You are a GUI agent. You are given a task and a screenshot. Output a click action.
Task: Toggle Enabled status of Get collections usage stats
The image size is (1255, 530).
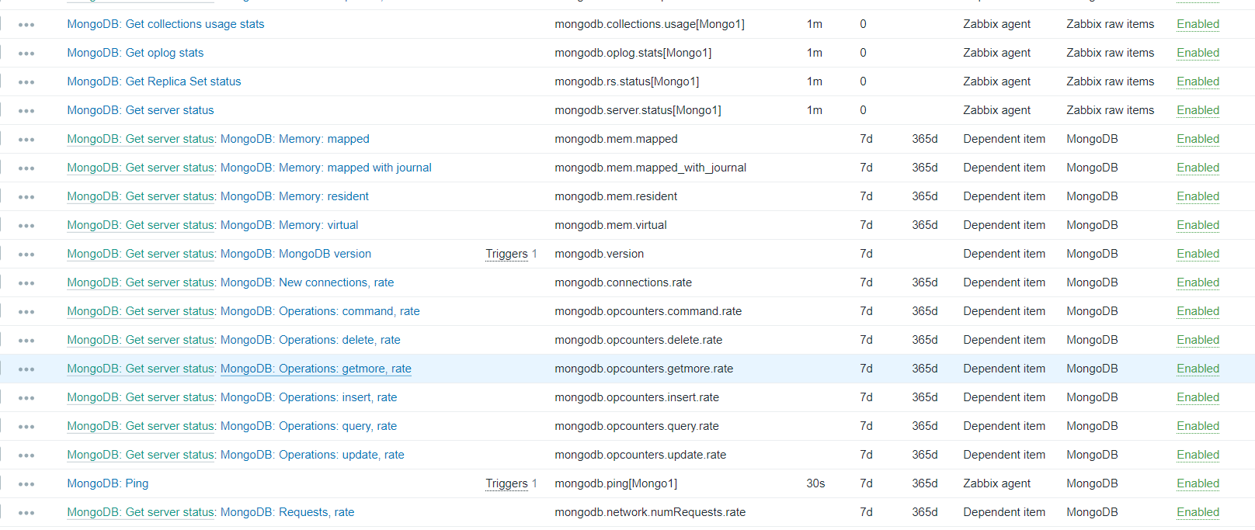click(x=1198, y=24)
